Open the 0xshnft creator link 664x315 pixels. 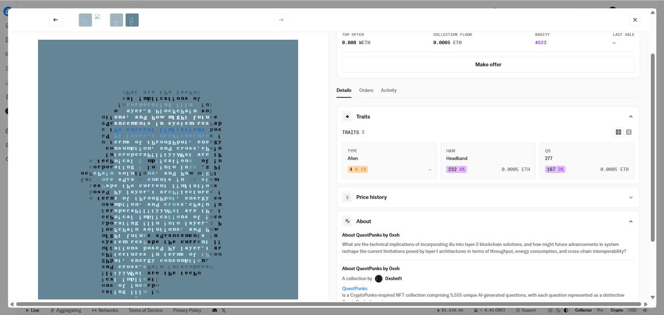coord(393,279)
